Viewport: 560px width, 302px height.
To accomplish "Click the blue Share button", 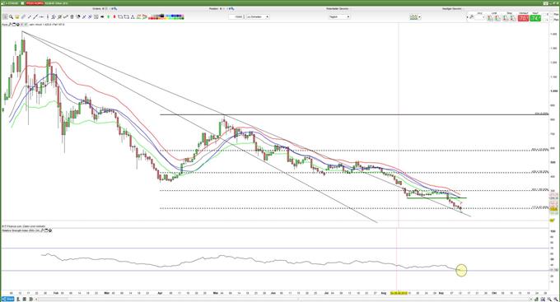I will click(x=7, y=299).
